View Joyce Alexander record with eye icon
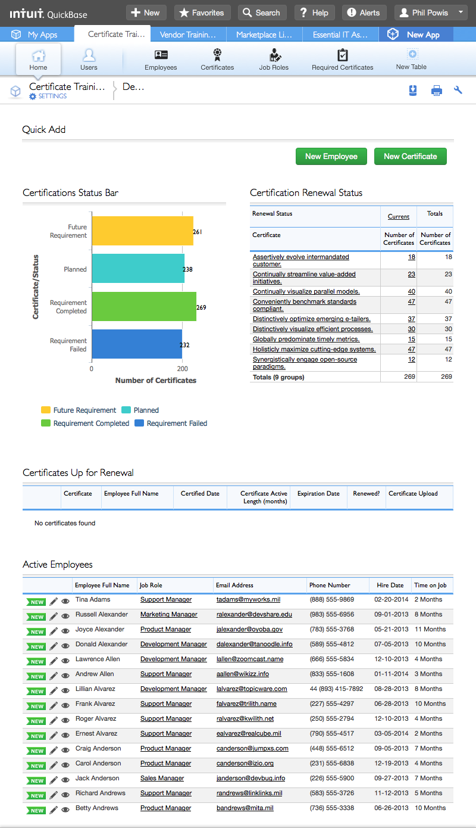 [x=65, y=631]
